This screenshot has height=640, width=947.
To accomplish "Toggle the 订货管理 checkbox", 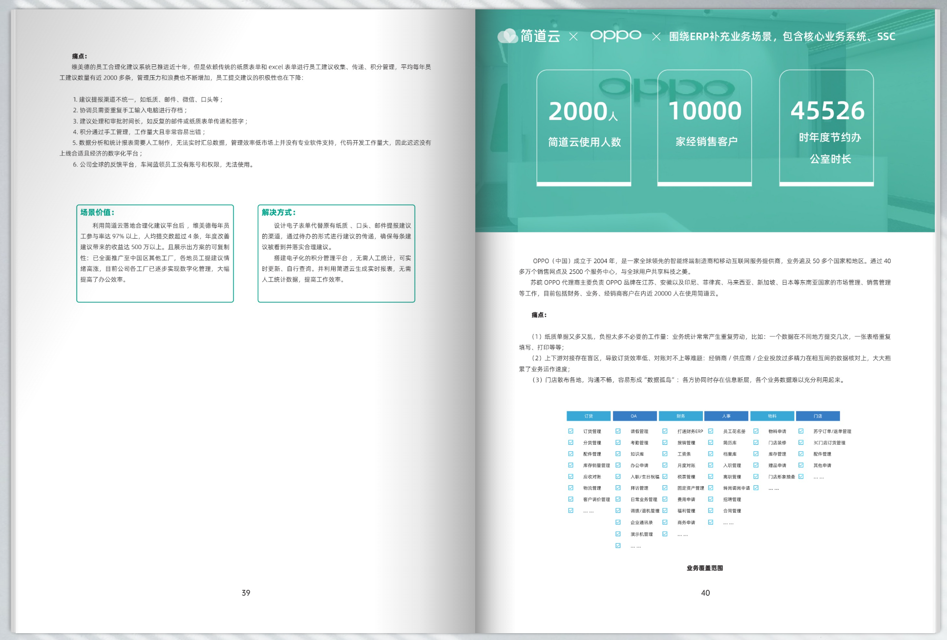I will (x=570, y=431).
